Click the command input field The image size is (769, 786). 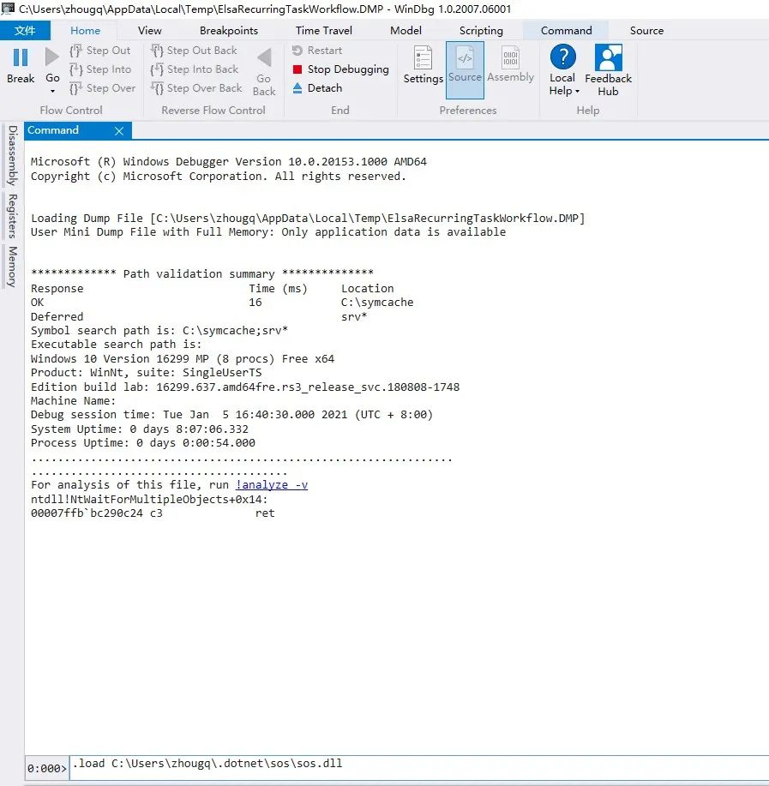[419, 767]
